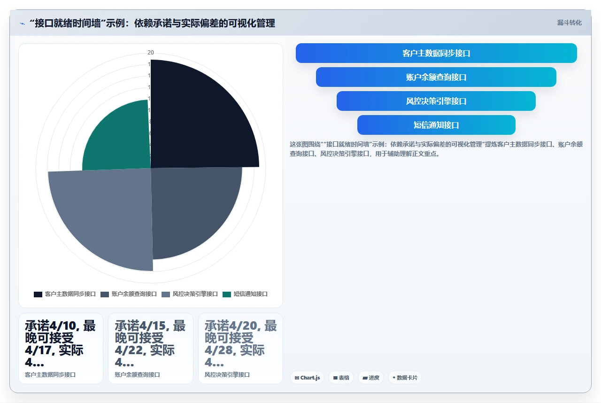The height and width of the screenshot is (403, 601).
Task: Open the 承诺4/10 data card
Action: [61, 349]
